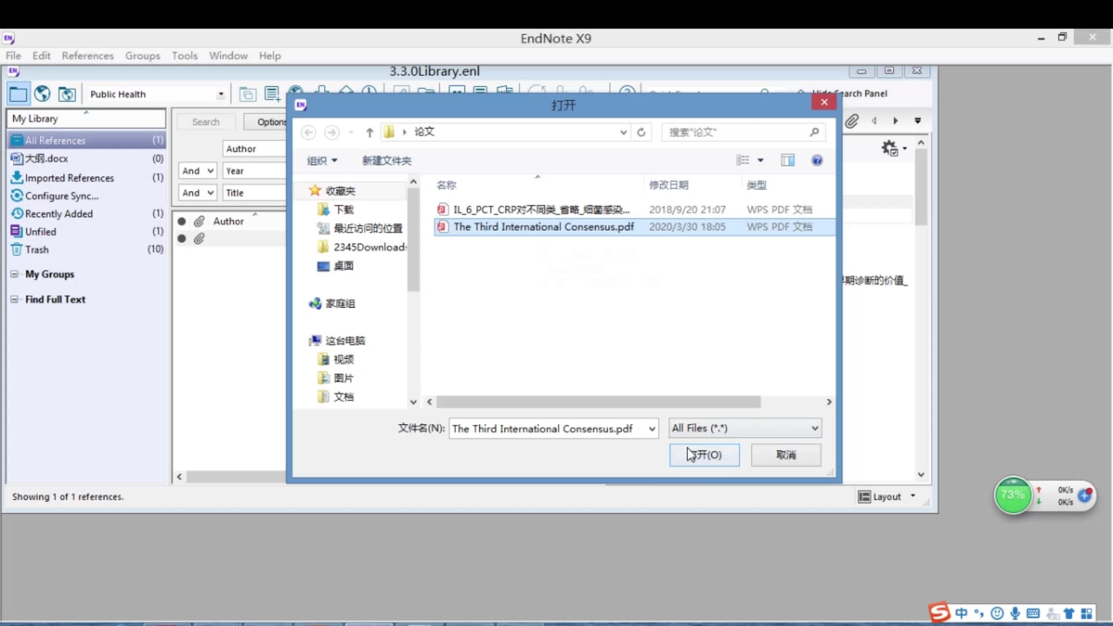
Task: Click the dialog view mode icon
Action: pos(743,161)
